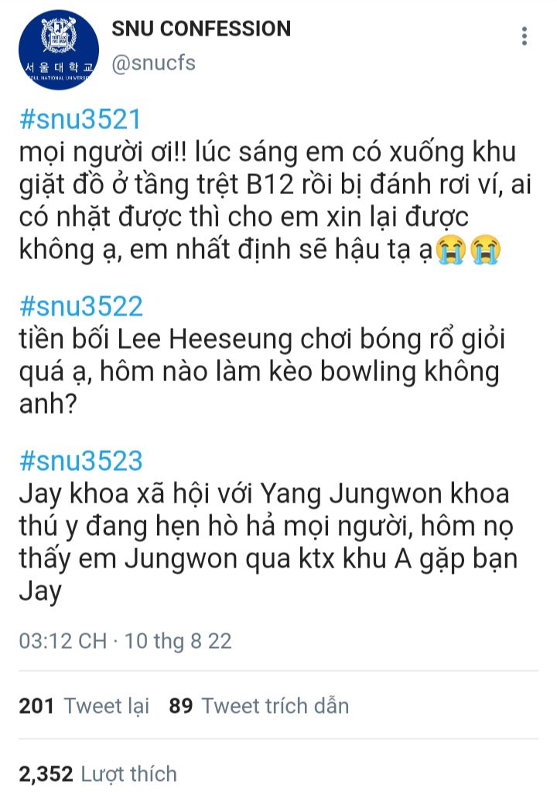Click the retweet count number 201
The height and width of the screenshot is (801, 557).
[x=36, y=706]
